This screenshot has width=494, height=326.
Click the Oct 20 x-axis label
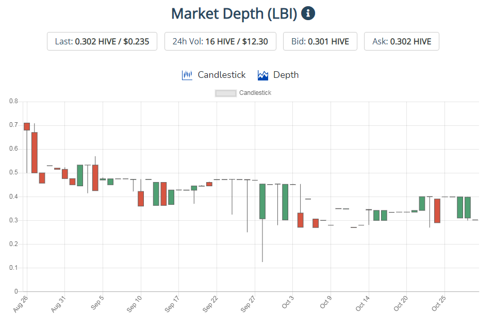[x=401, y=304]
